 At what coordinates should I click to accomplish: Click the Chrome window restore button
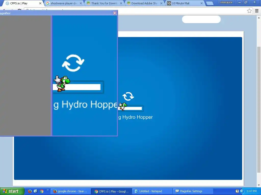[x=246, y=2]
